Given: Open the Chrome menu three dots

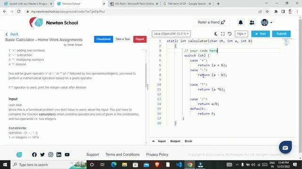Looking at the screenshot, I should click(298, 11).
